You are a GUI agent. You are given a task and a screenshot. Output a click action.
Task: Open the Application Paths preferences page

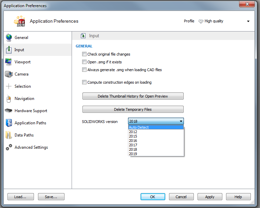30,123
